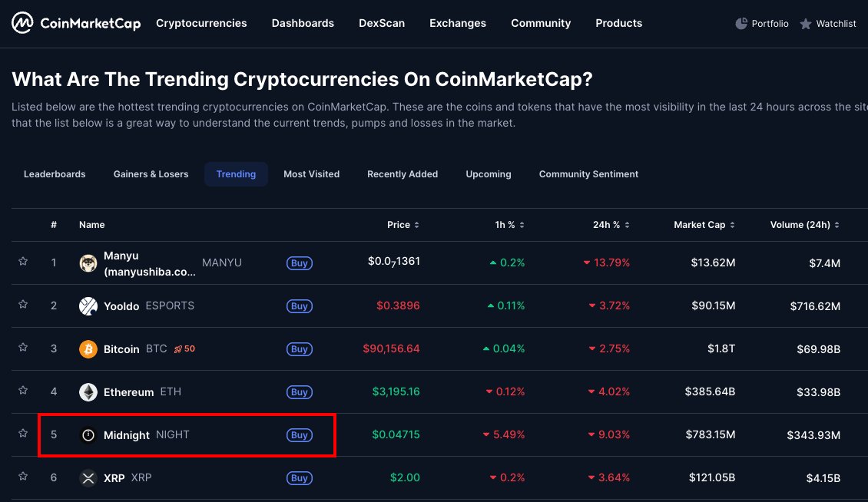The image size is (868, 502).
Task: Open the Cryptocurrencies menu
Action: 201,23
